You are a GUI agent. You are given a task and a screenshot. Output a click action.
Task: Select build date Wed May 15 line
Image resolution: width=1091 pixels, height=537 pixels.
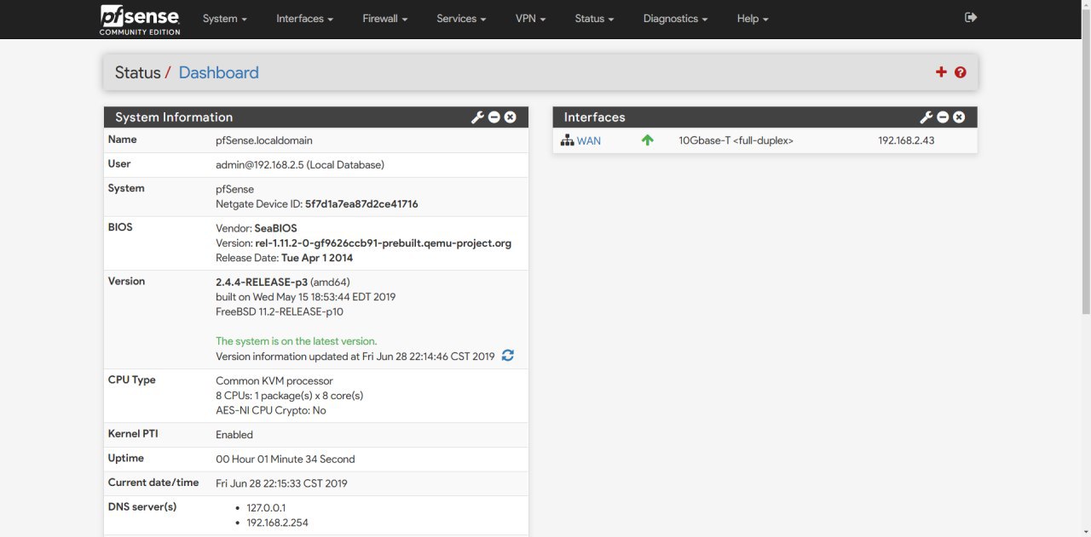[305, 297]
